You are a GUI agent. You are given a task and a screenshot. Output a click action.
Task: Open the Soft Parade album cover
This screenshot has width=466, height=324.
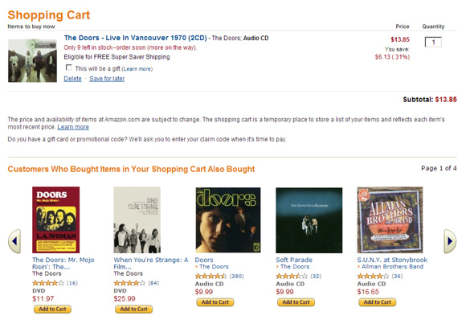[309, 220]
